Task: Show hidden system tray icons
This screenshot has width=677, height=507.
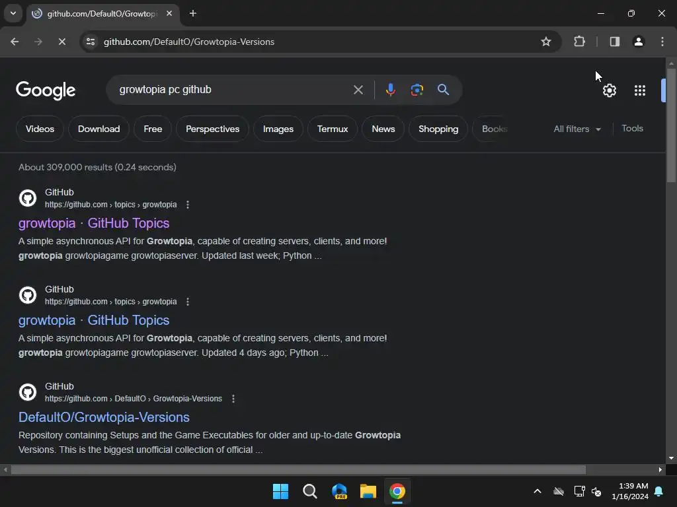Action: pos(538,491)
